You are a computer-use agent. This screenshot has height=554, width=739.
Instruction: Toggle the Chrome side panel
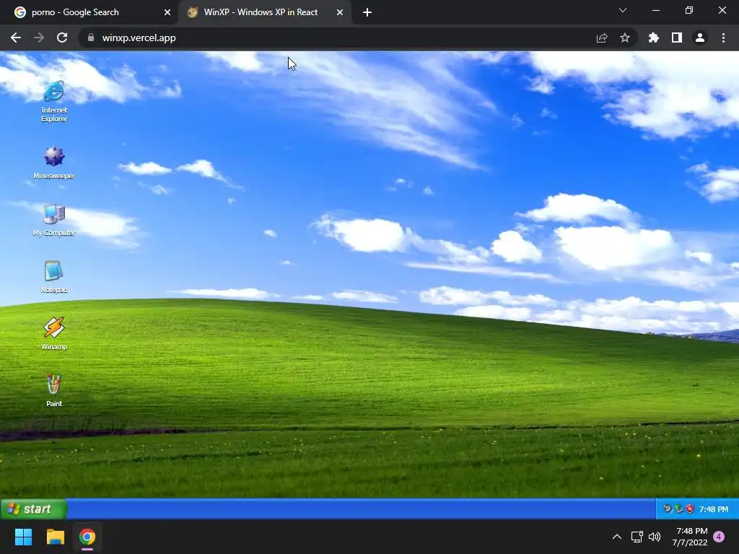pyautogui.click(x=677, y=38)
